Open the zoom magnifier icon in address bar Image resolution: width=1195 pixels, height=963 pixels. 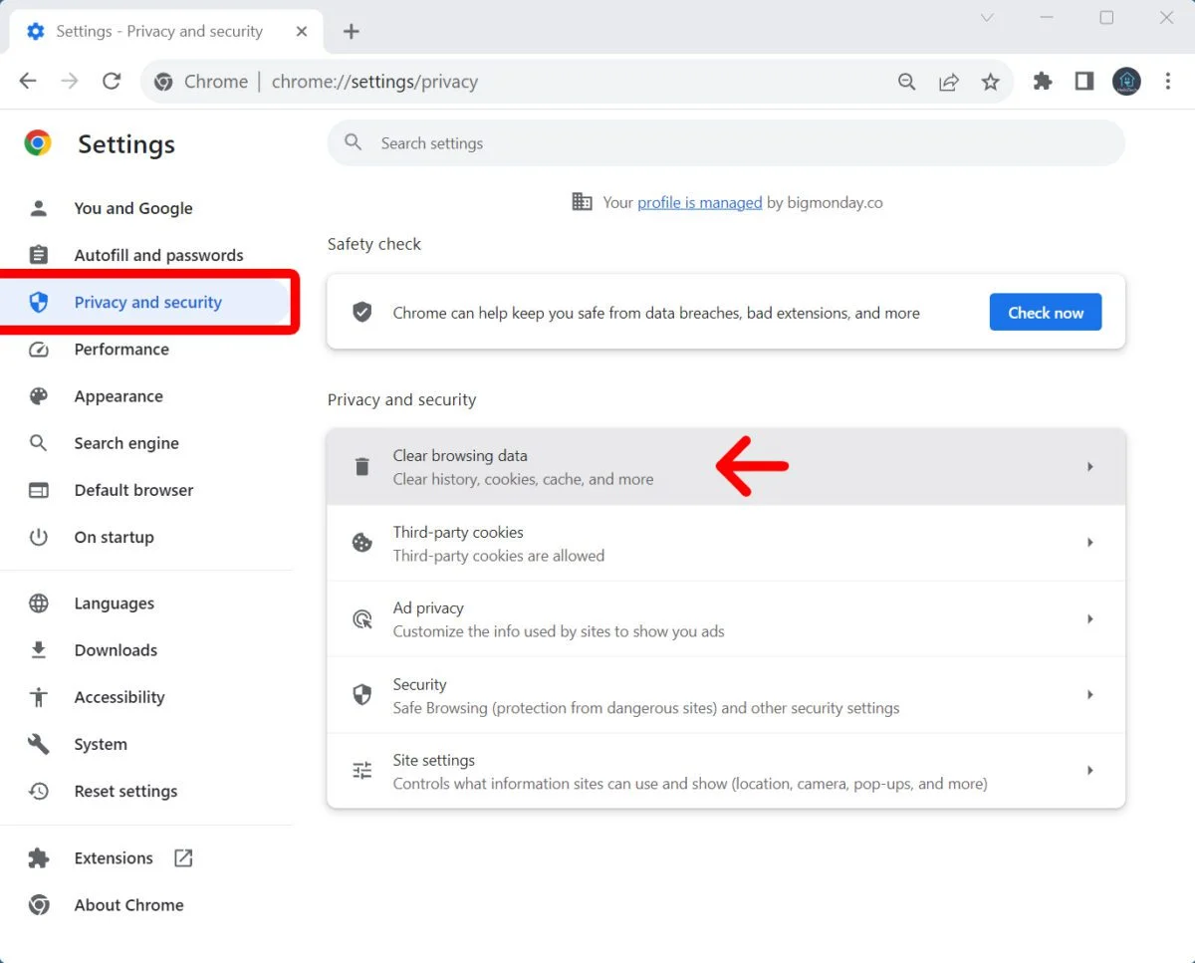[906, 82]
